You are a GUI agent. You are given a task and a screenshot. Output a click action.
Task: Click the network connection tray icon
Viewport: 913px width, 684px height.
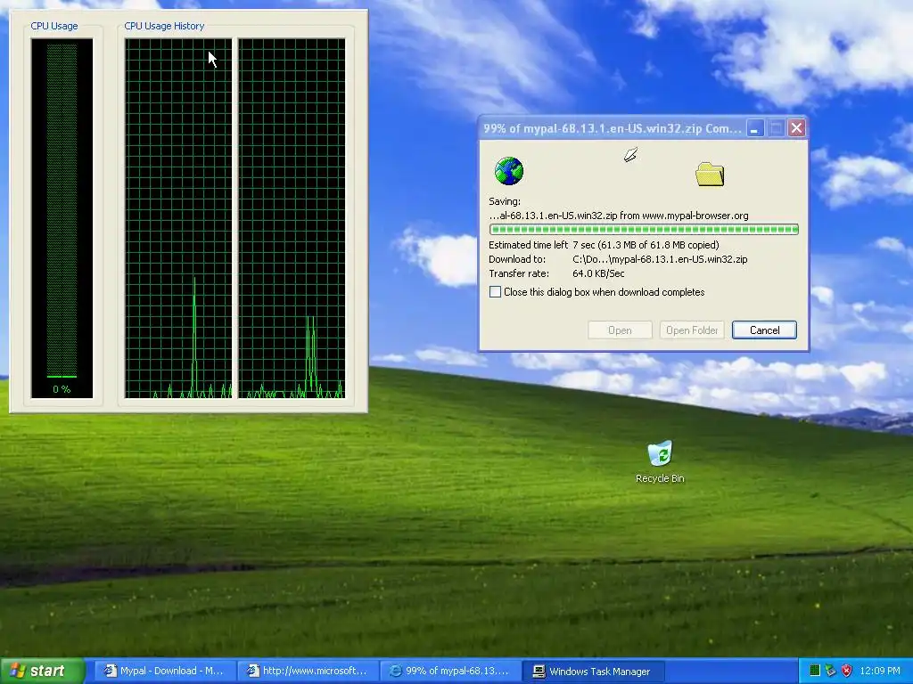[830, 671]
